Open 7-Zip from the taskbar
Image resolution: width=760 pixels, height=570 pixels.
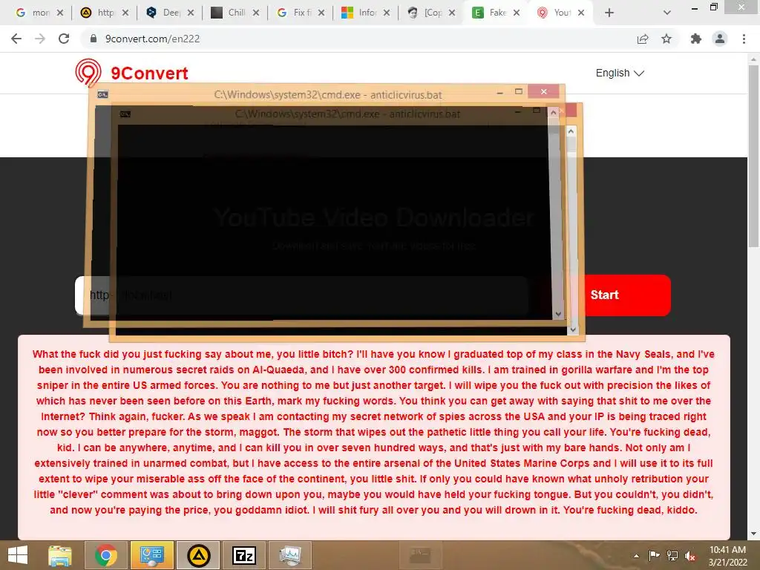(x=244, y=555)
